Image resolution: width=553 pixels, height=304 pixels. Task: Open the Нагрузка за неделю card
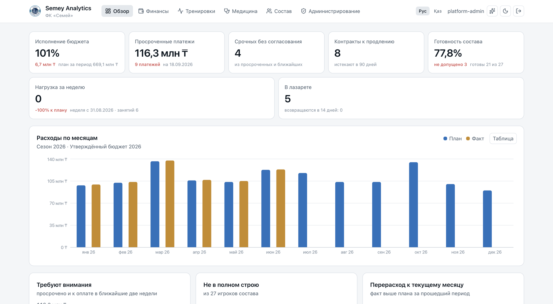pyautogui.click(x=152, y=98)
